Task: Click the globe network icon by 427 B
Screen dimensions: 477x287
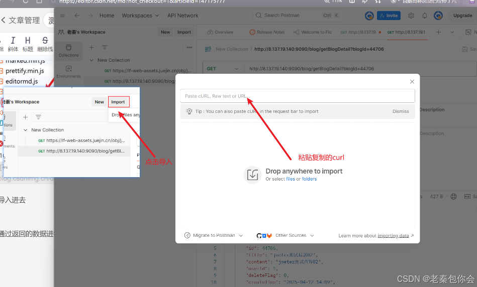Action: [453, 197]
